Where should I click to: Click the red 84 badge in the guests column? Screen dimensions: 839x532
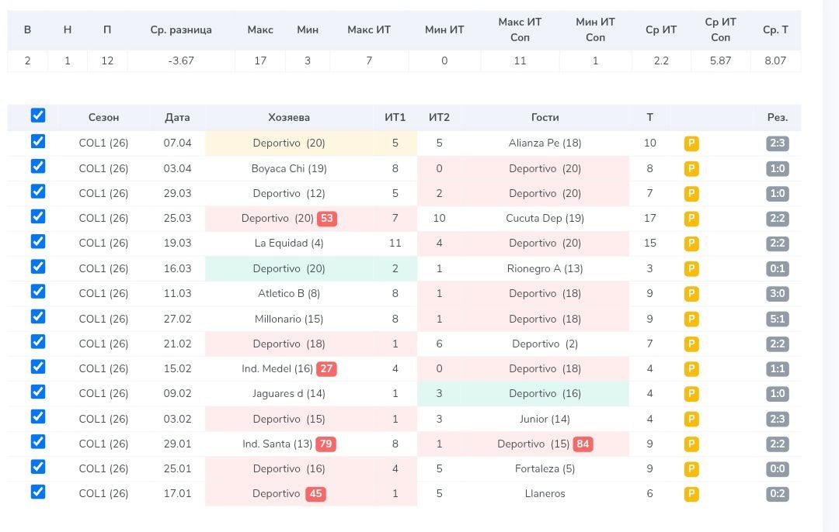583,444
